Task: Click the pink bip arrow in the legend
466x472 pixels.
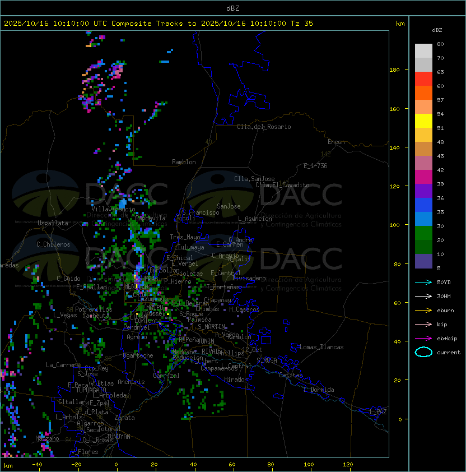Action: pyautogui.click(x=423, y=324)
